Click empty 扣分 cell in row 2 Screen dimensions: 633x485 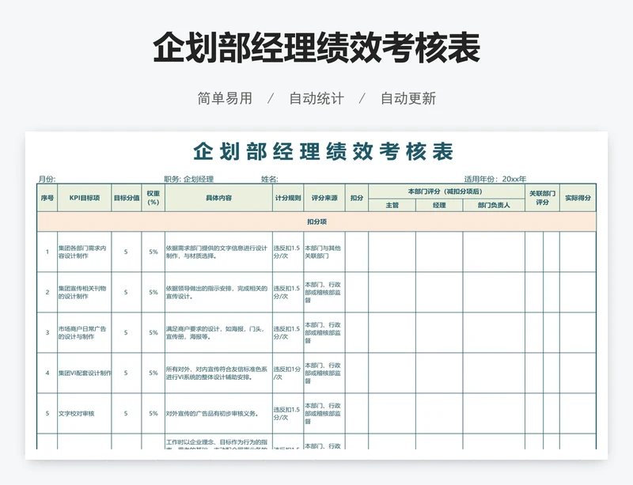click(x=357, y=293)
